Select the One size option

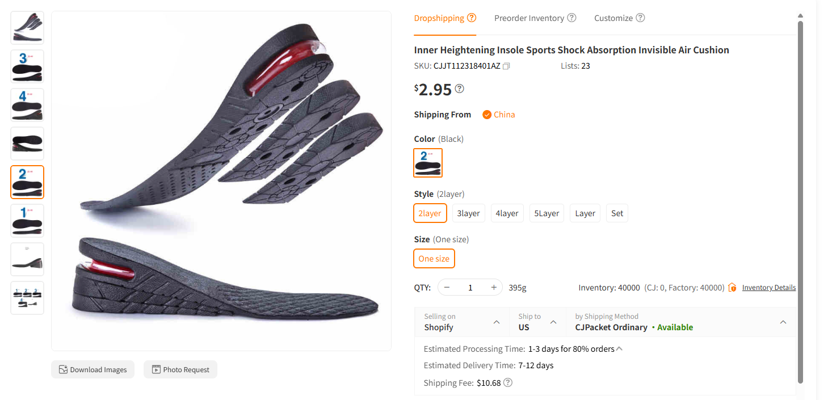click(x=434, y=258)
